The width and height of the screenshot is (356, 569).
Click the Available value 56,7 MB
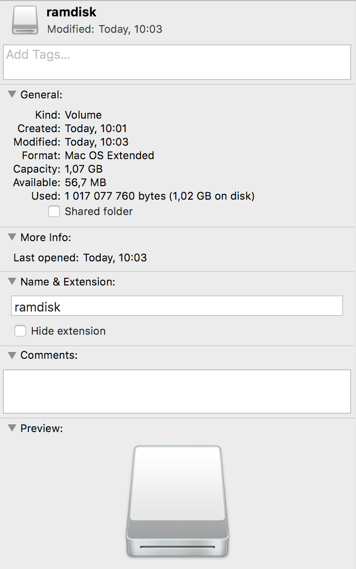click(85, 183)
